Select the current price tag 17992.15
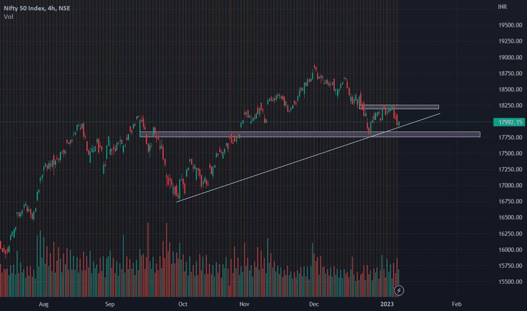Viewport: 527px width, 311px height. (x=509, y=122)
